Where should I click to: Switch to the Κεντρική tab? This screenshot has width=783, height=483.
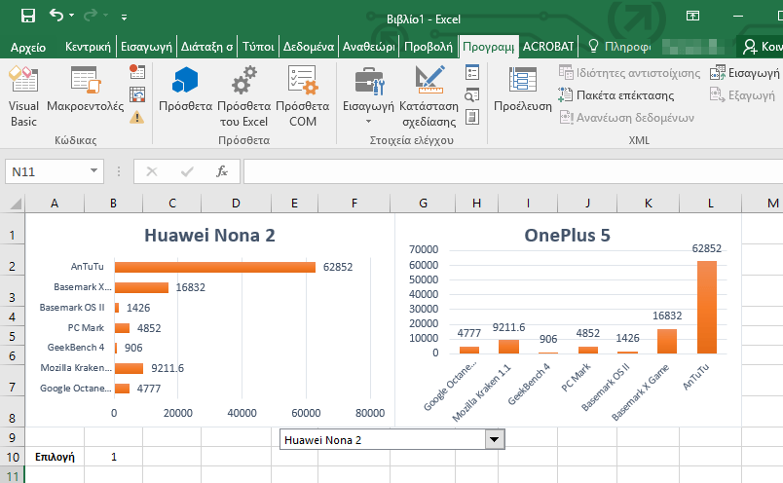click(88, 47)
